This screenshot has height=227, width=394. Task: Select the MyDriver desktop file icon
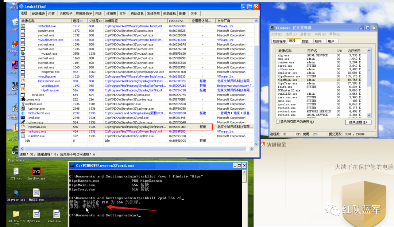(x=36, y=216)
